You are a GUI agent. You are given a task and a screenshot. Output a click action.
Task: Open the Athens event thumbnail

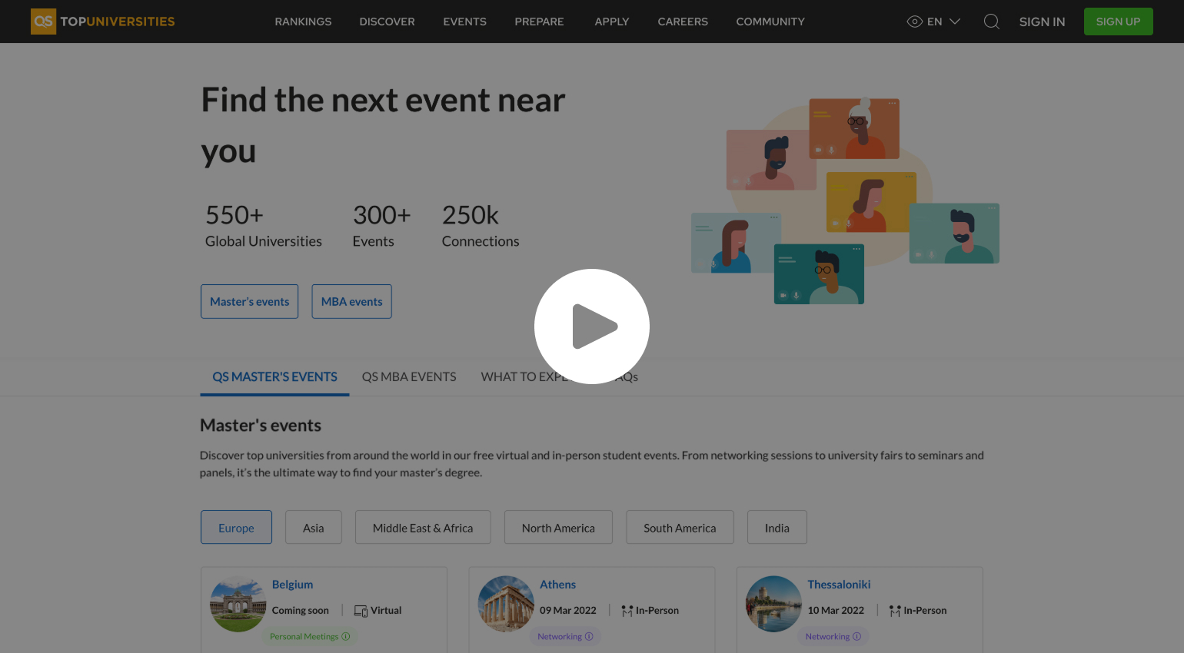tap(506, 604)
